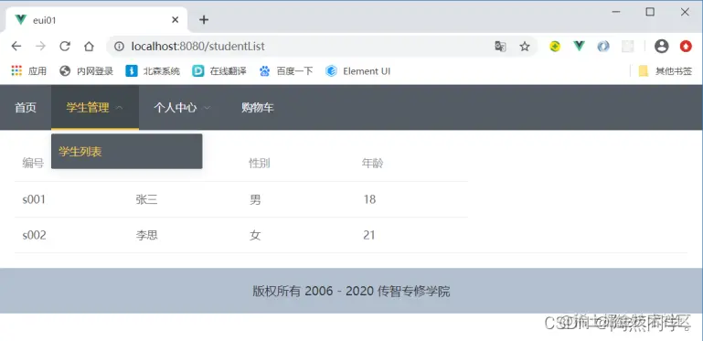Click the 编号 column header
The height and width of the screenshot is (341, 703).
(x=33, y=164)
